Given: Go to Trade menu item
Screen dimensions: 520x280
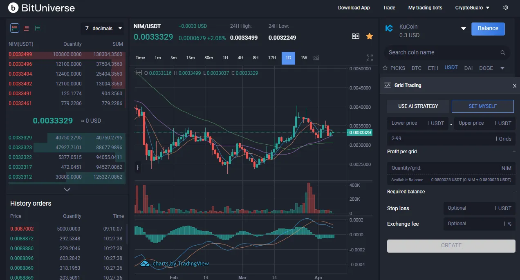Looking at the screenshot, I should tap(389, 8).
